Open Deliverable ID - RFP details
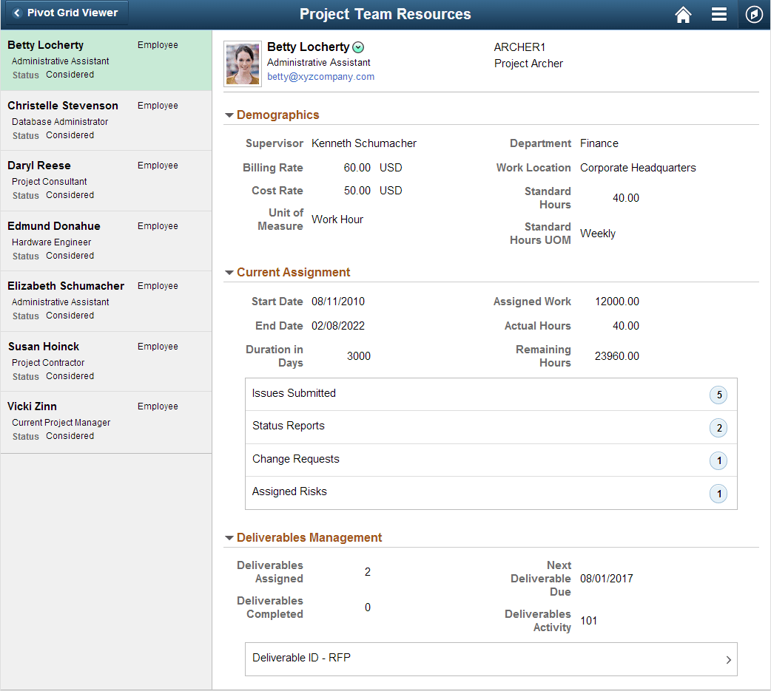 coord(491,658)
